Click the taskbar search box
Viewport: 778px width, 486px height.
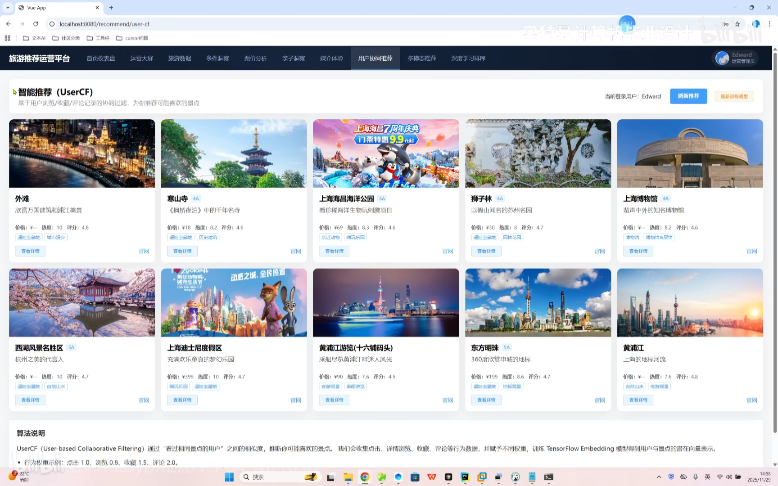(279, 477)
